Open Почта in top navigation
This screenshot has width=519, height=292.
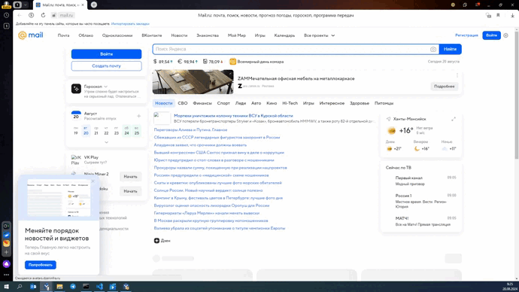[63, 35]
